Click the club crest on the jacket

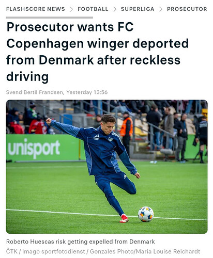(x=110, y=139)
